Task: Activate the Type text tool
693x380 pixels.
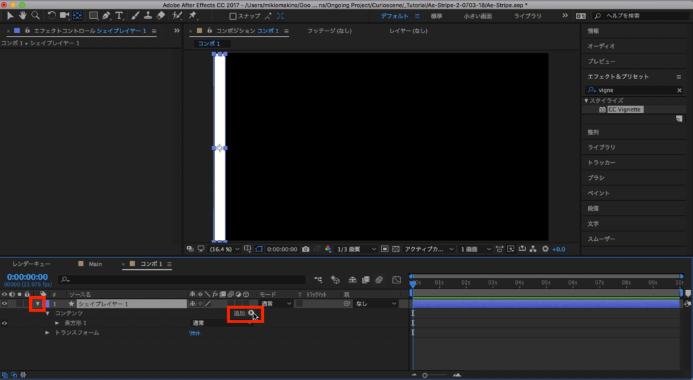Action: [x=120, y=16]
